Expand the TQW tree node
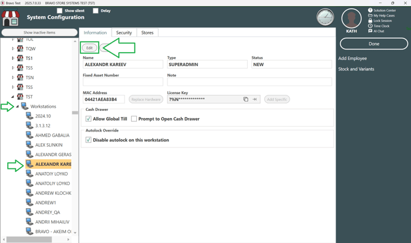Viewport: 411px width, 243px height. [x=13, y=48]
